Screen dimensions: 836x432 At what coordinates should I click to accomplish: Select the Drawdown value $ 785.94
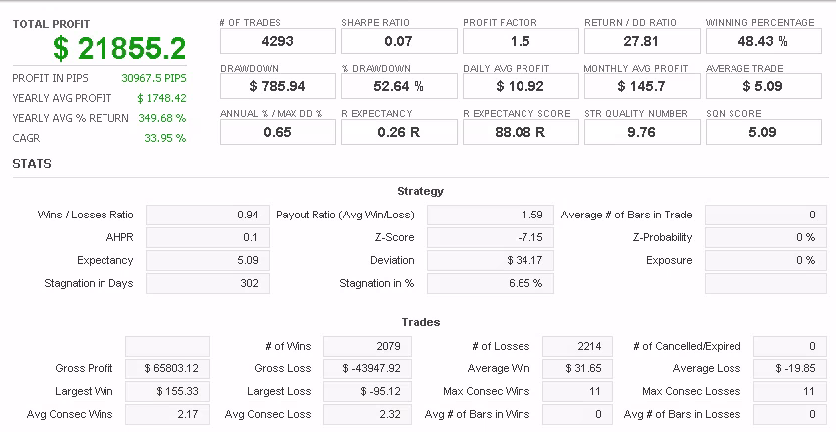pyautogui.click(x=278, y=86)
